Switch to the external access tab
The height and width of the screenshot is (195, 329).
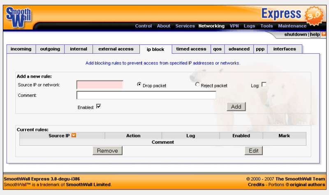pos(116,49)
